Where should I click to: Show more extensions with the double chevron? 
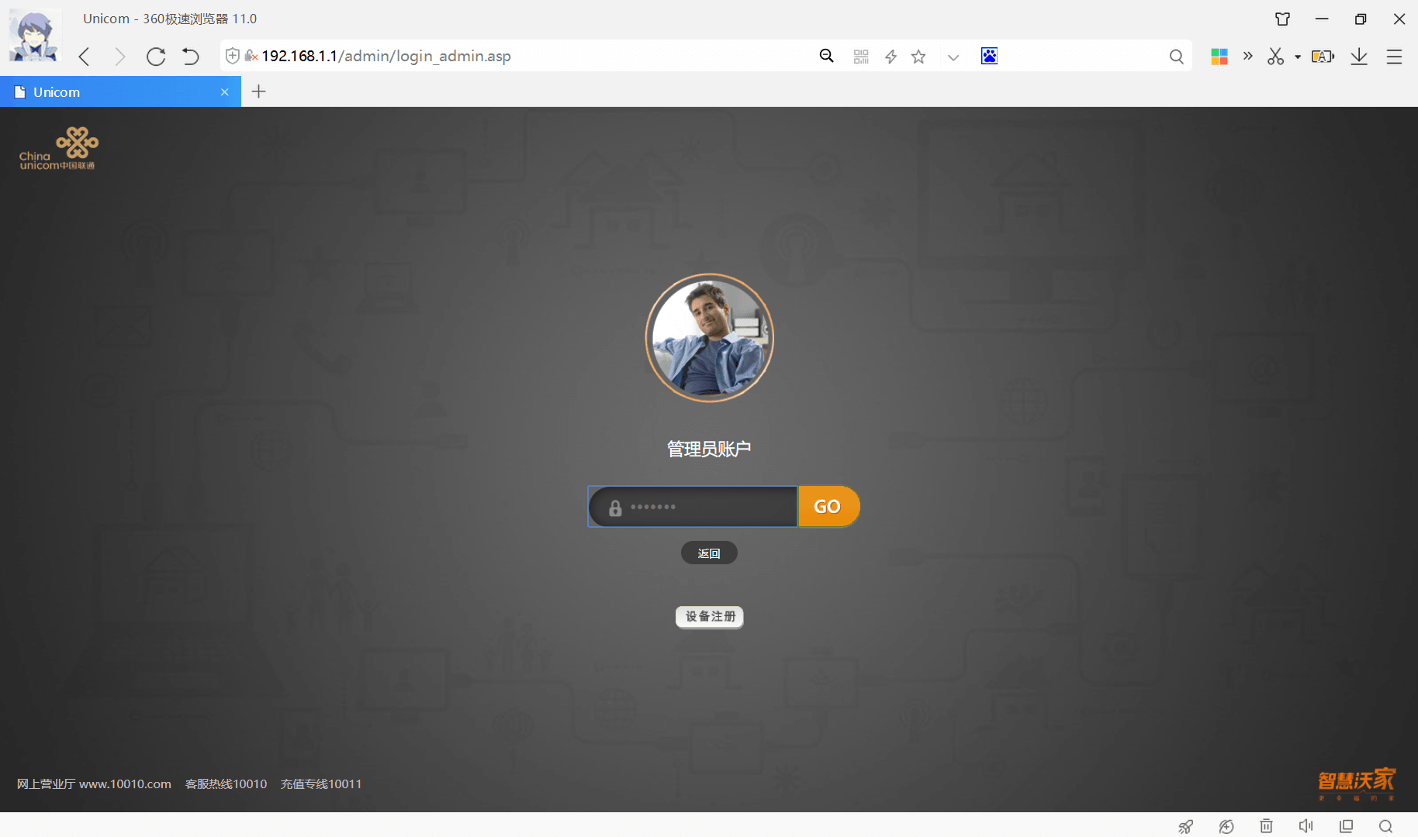[1247, 56]
